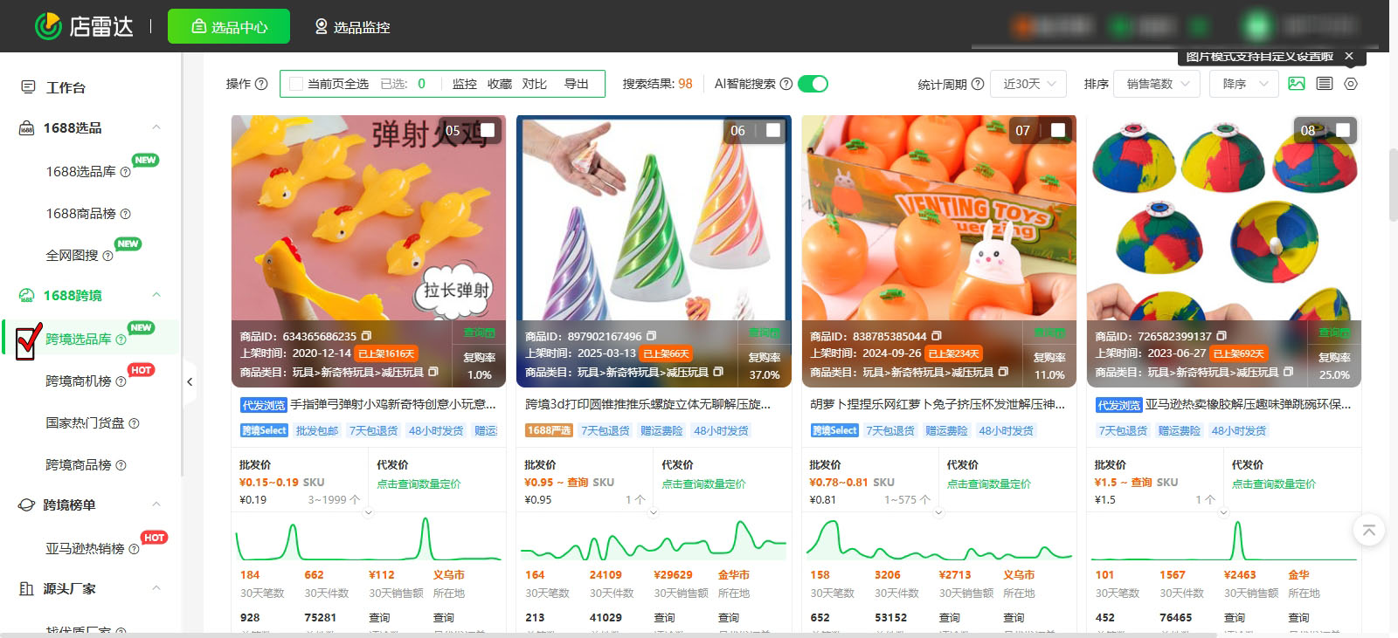This screenshot has height=638, width=1398.
Task: Click help icon beside AI智能搜索
Action: click(x=786, y=84)
